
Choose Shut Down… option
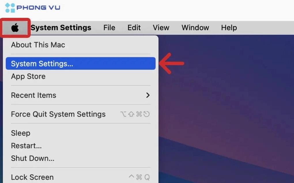[33, 158]
